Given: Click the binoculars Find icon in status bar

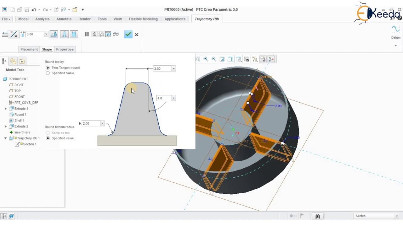Looking at the screenshot, I should (318, 216).
